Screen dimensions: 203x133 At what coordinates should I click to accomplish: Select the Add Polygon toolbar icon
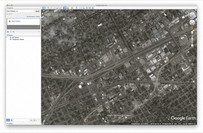coord(51,8)
